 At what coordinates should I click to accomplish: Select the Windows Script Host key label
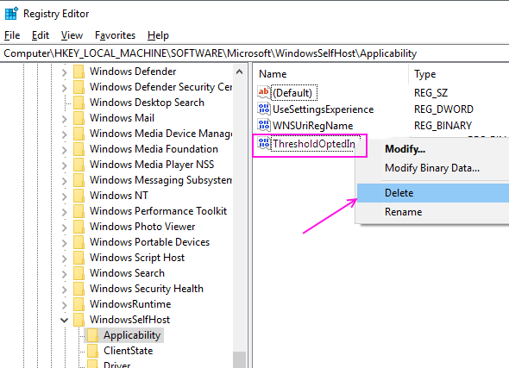[x=137, y=258]
